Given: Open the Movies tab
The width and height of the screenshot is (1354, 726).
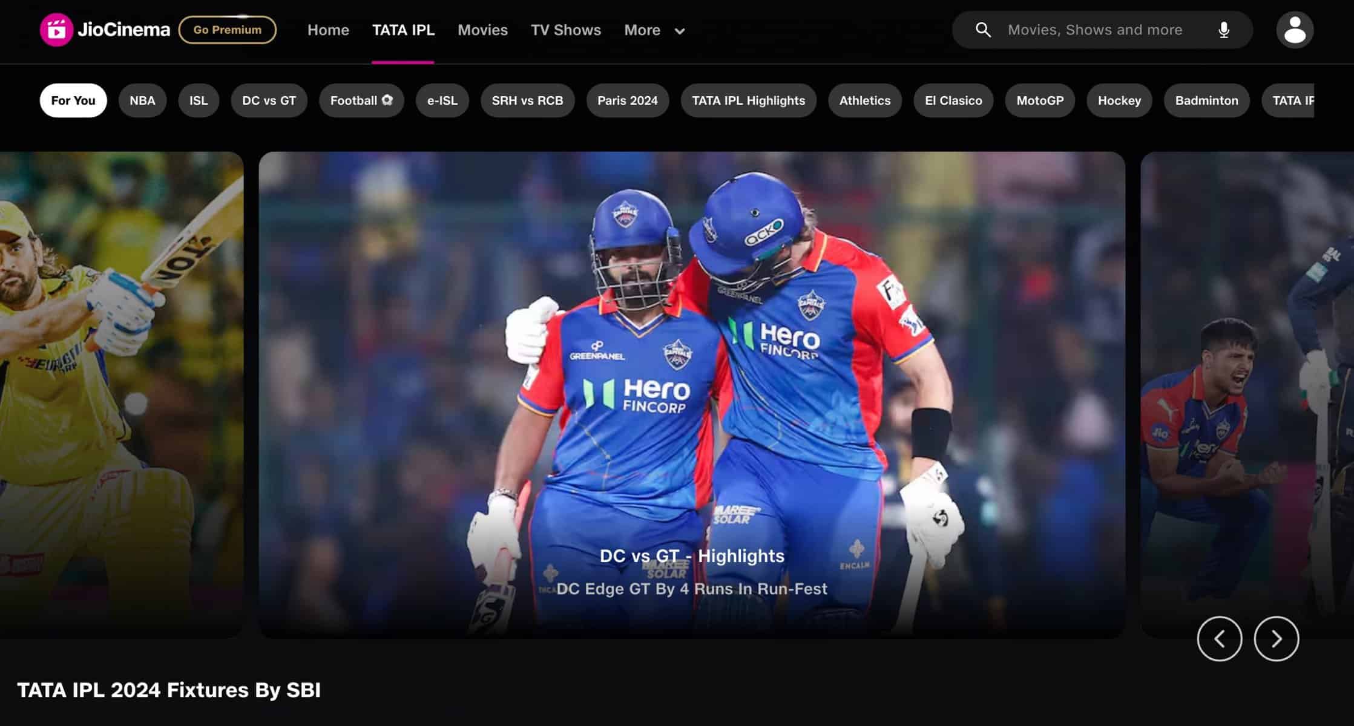Looking at the screenshot, I should click(x=482, y=30).
